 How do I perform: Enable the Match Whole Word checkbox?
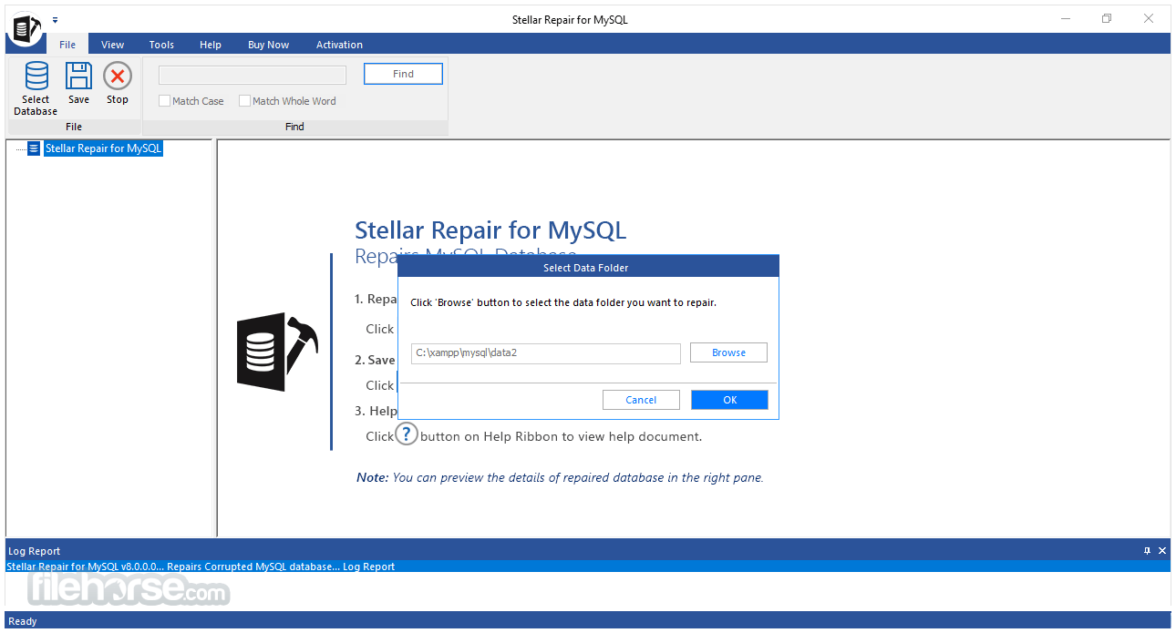tap(244, 101)
